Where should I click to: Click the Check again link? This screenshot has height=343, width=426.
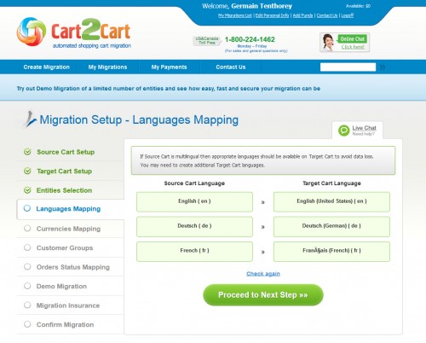[263, 274]
